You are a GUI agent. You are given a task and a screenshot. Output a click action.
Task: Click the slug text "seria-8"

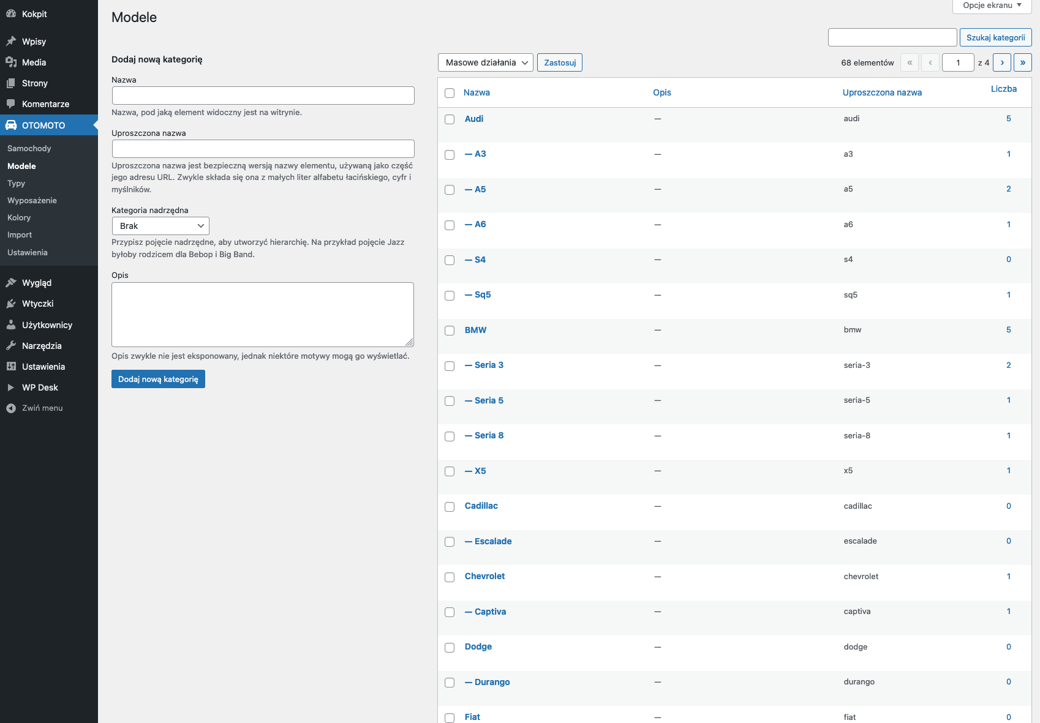pyautogui.click(x=857, y=436)
